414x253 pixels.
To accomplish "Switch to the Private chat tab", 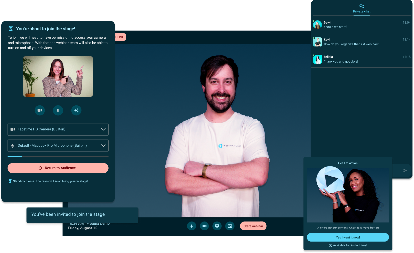I will [x=362, y=11].
